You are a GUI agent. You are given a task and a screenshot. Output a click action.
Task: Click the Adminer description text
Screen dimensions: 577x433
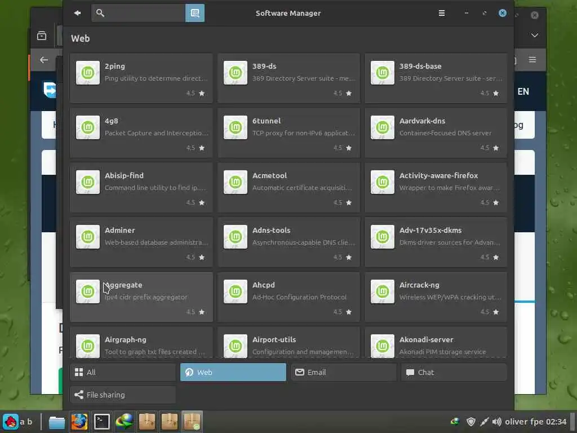[157, 242]
